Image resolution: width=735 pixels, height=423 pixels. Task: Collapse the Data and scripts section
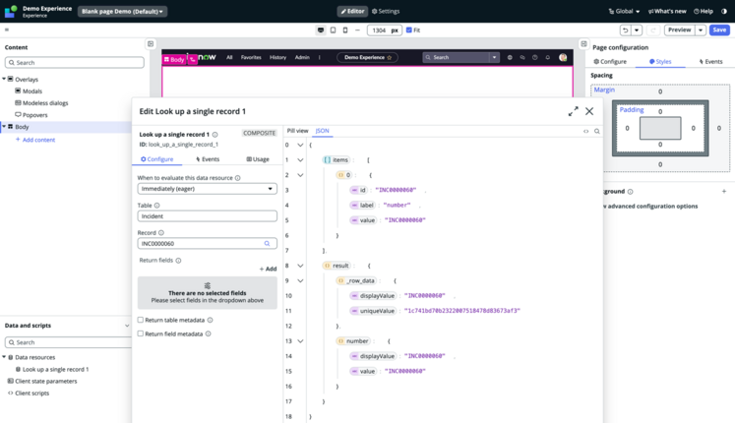tap(127, 326)
